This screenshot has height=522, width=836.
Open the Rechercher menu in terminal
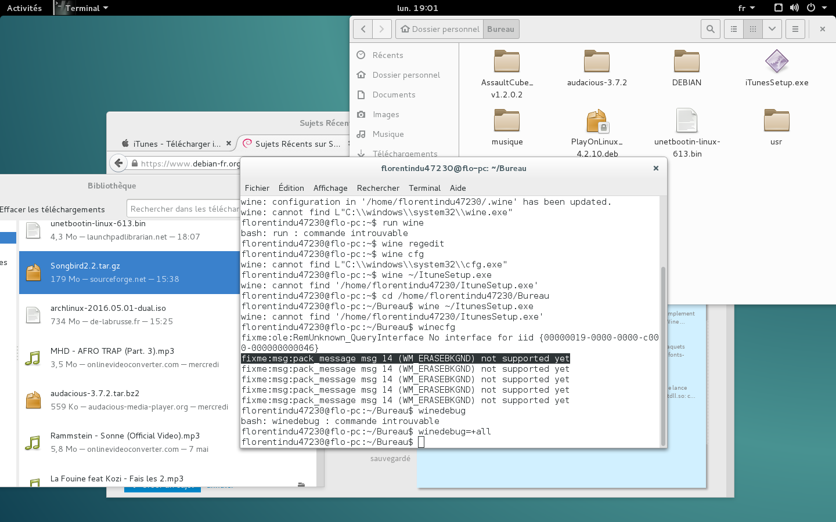378,188
